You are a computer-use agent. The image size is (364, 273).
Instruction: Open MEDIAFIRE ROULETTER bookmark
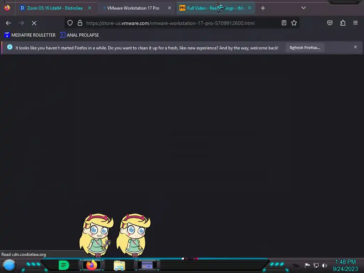tap(30, 35)
